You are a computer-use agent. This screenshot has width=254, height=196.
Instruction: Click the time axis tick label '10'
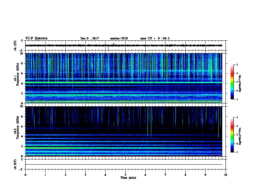(225, 175)
